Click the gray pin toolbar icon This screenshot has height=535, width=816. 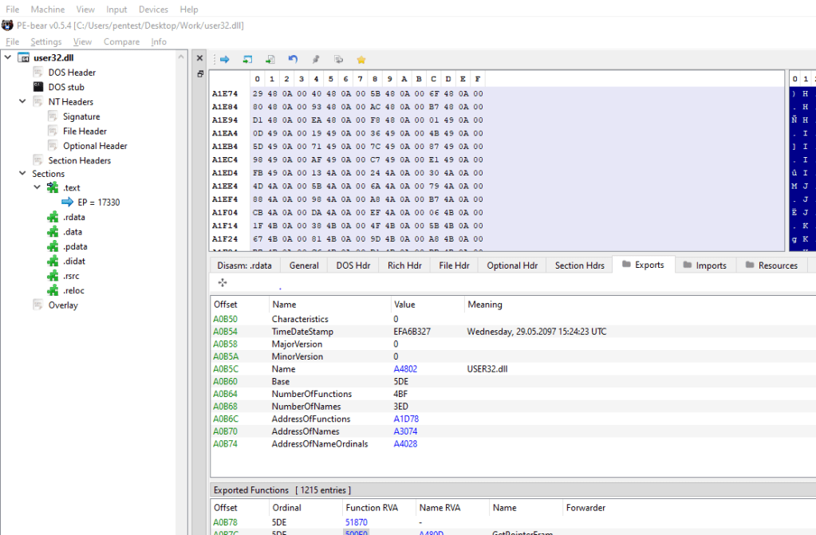point(316,60)
